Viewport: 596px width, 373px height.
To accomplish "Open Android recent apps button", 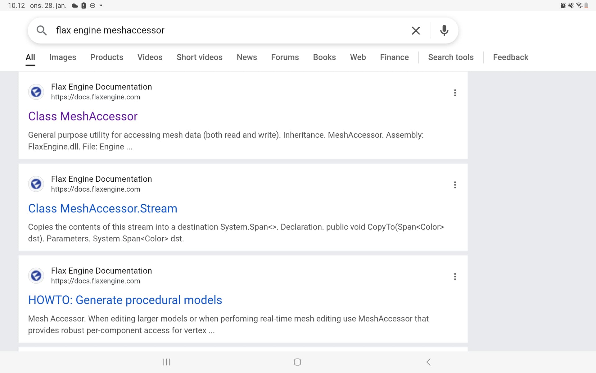I will point(167,362).
